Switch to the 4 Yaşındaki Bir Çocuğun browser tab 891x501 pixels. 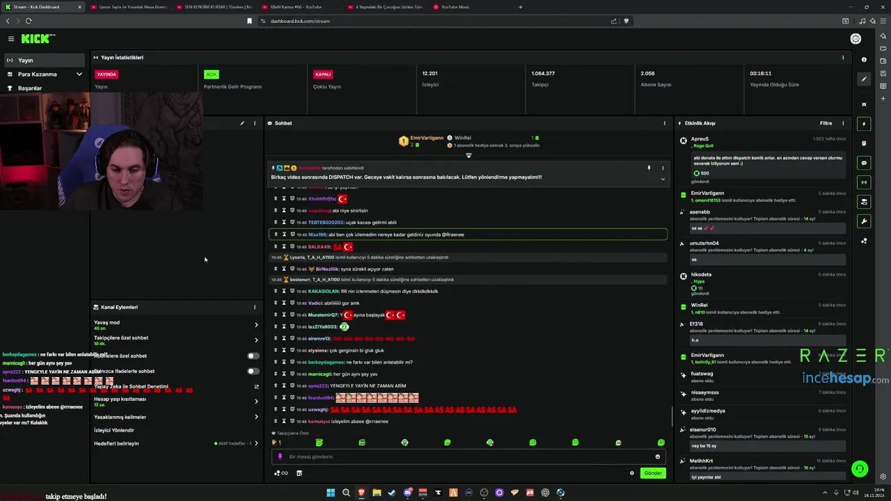click(x=385, y=7)
